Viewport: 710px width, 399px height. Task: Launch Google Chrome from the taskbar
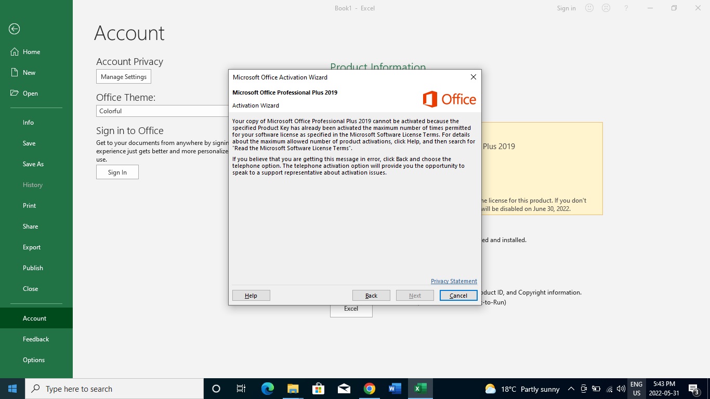(370, 389)
